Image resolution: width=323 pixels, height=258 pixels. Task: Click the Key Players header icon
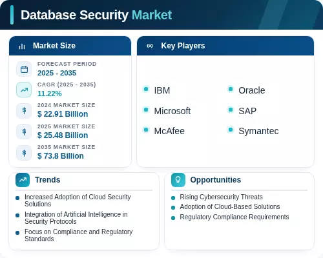click(150, 46)
